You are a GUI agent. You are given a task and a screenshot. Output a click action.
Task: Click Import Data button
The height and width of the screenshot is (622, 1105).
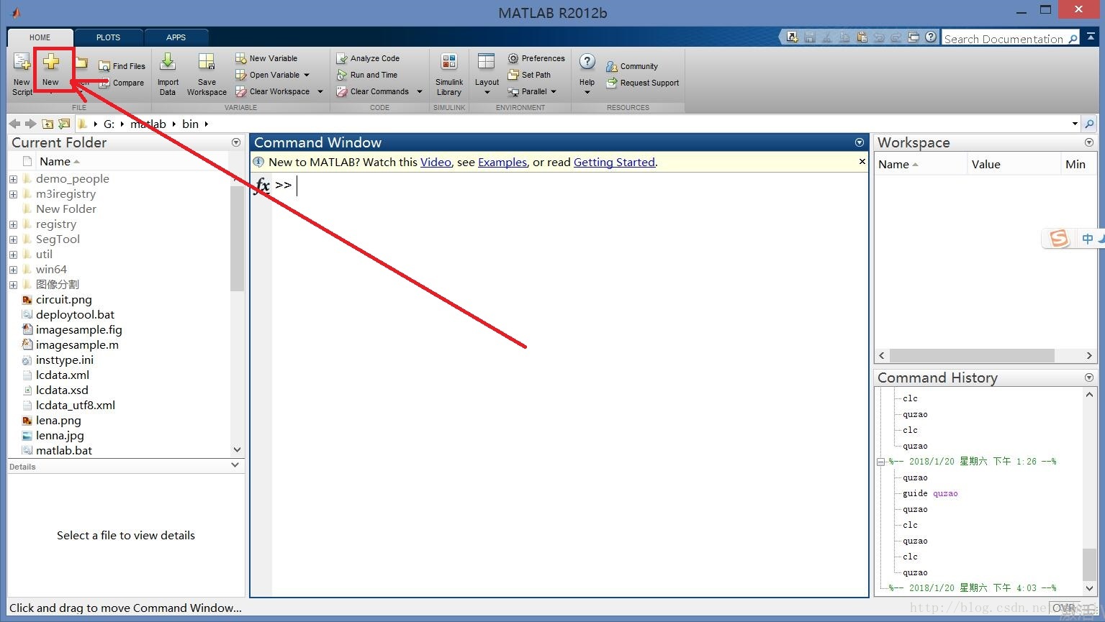point(168,73)
